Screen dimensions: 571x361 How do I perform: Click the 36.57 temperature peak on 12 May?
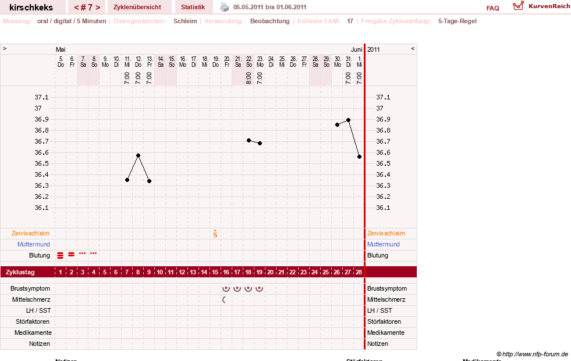pyautogui.click(x=139, y=156)
